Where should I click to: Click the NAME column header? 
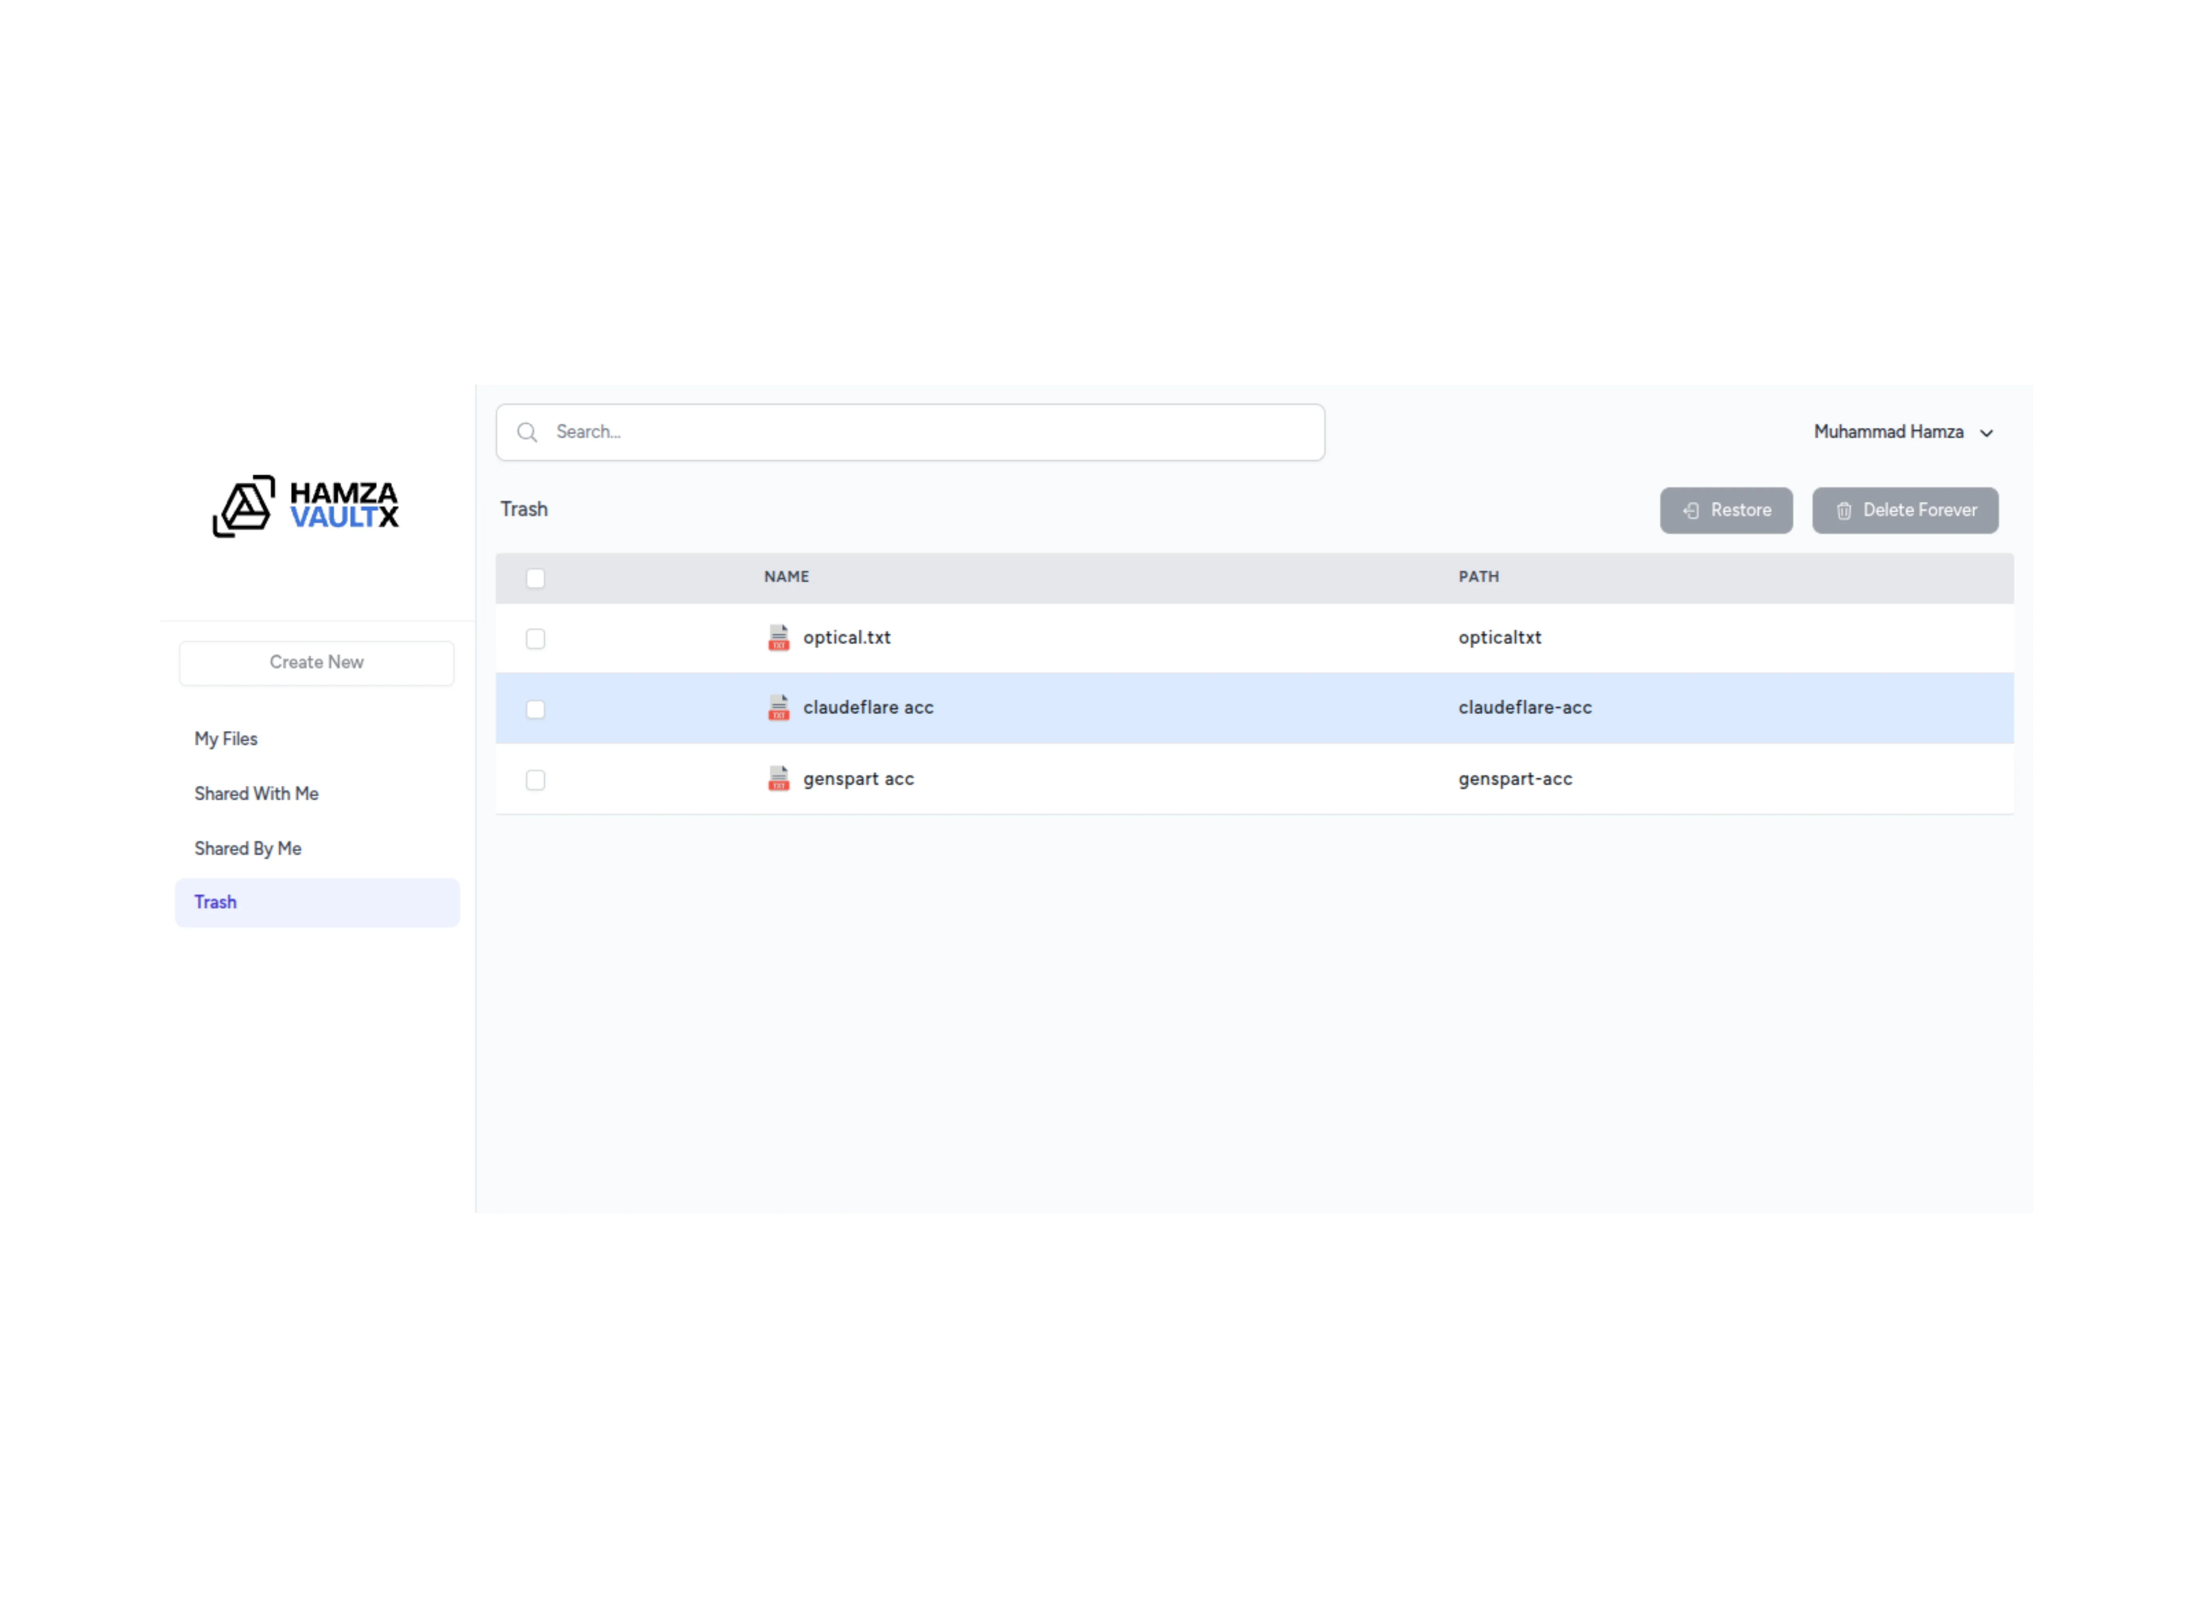coord(786,577)
